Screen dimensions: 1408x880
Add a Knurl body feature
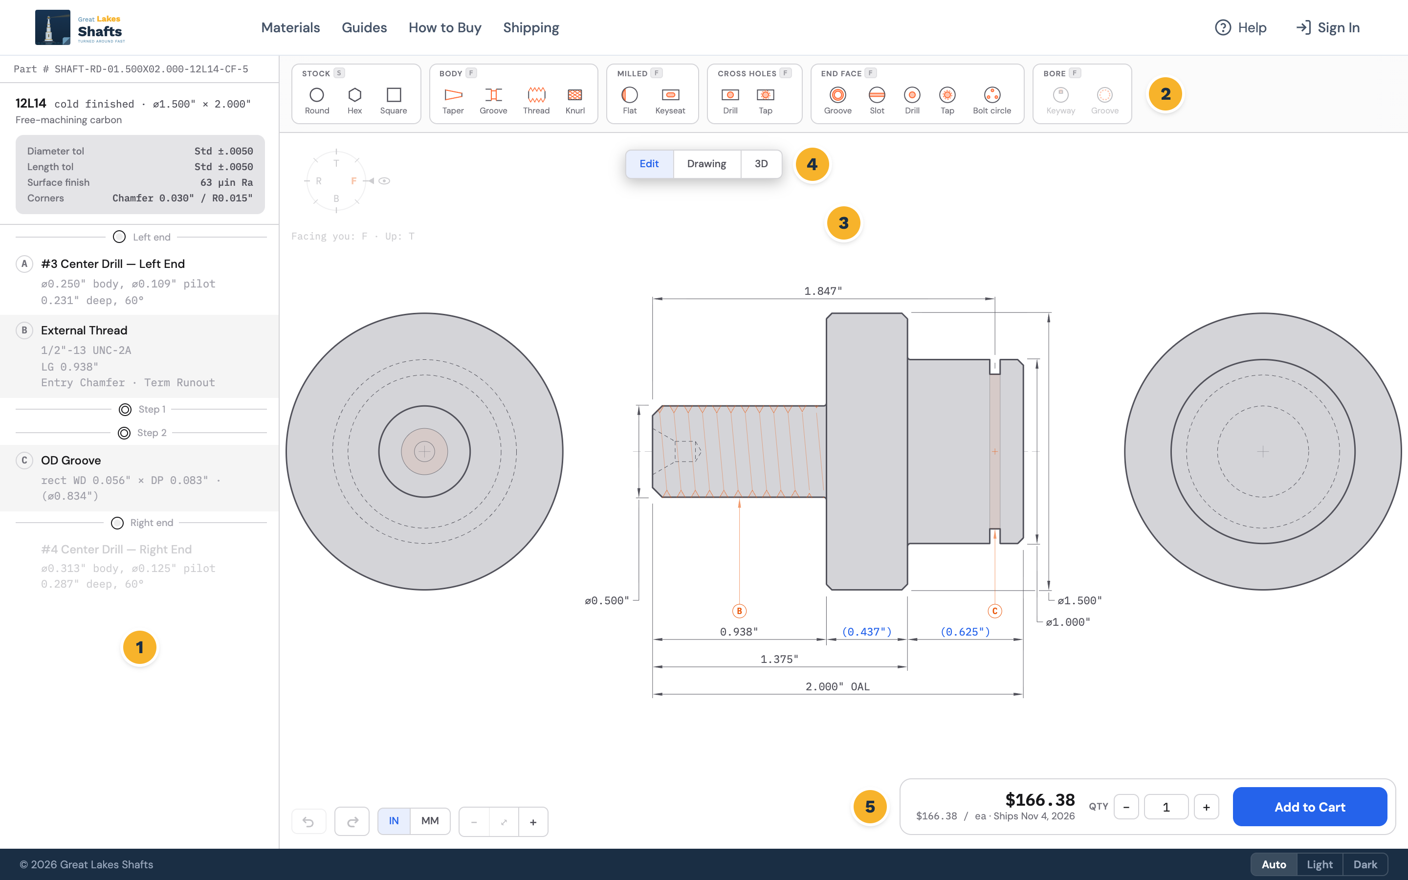575,100
